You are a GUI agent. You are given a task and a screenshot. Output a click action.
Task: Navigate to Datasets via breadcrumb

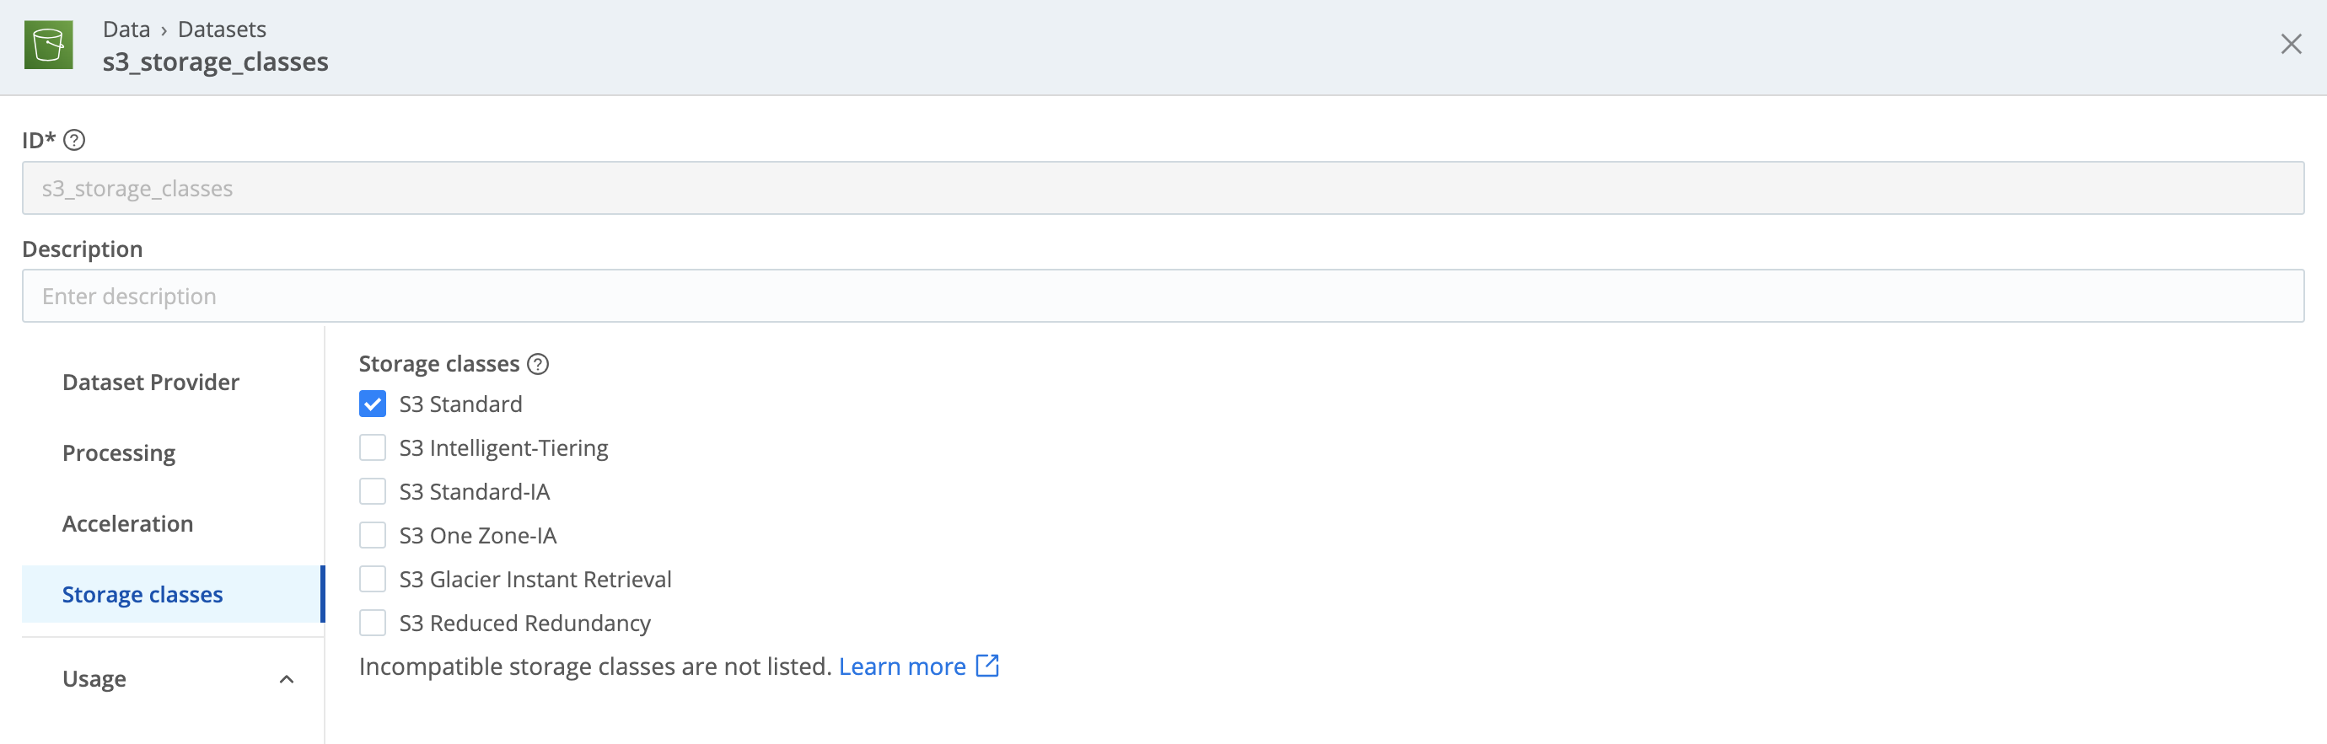pyautogui.click(x=221, y=28)
